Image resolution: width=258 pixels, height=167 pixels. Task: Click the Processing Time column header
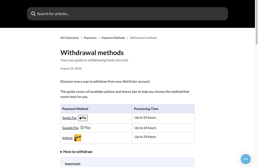coord(163,109)
